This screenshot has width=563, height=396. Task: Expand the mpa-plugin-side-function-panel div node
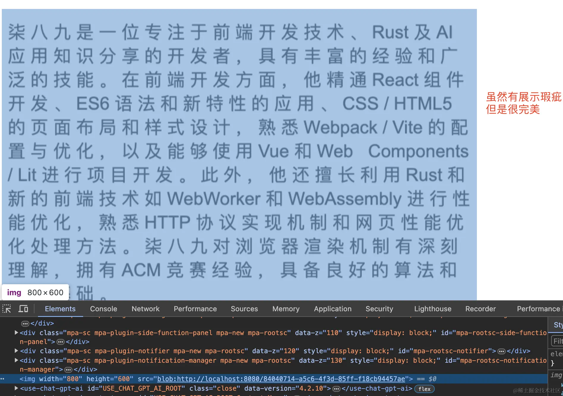pyautogui.click(x=16, y=332)
